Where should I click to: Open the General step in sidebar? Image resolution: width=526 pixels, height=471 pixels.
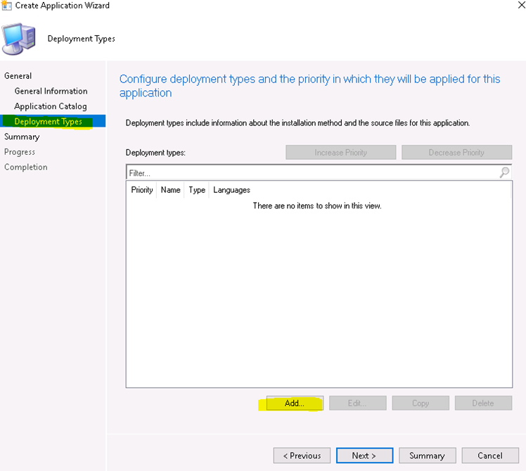18,76
